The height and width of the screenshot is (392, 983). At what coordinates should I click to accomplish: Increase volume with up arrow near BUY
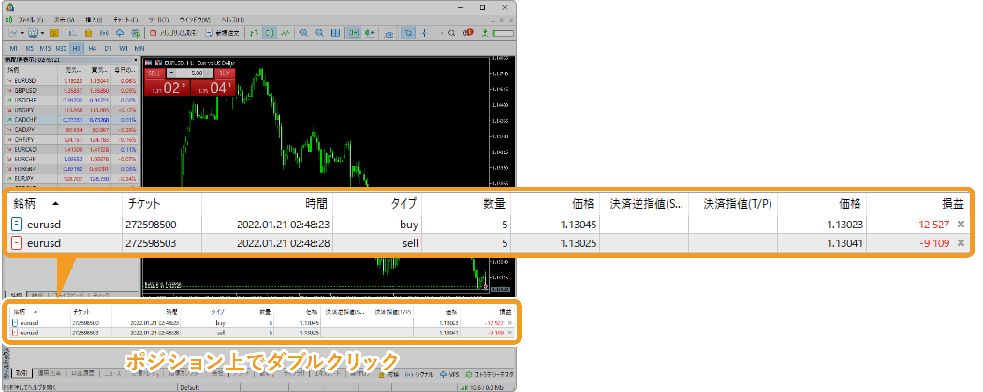click(208, 73)
